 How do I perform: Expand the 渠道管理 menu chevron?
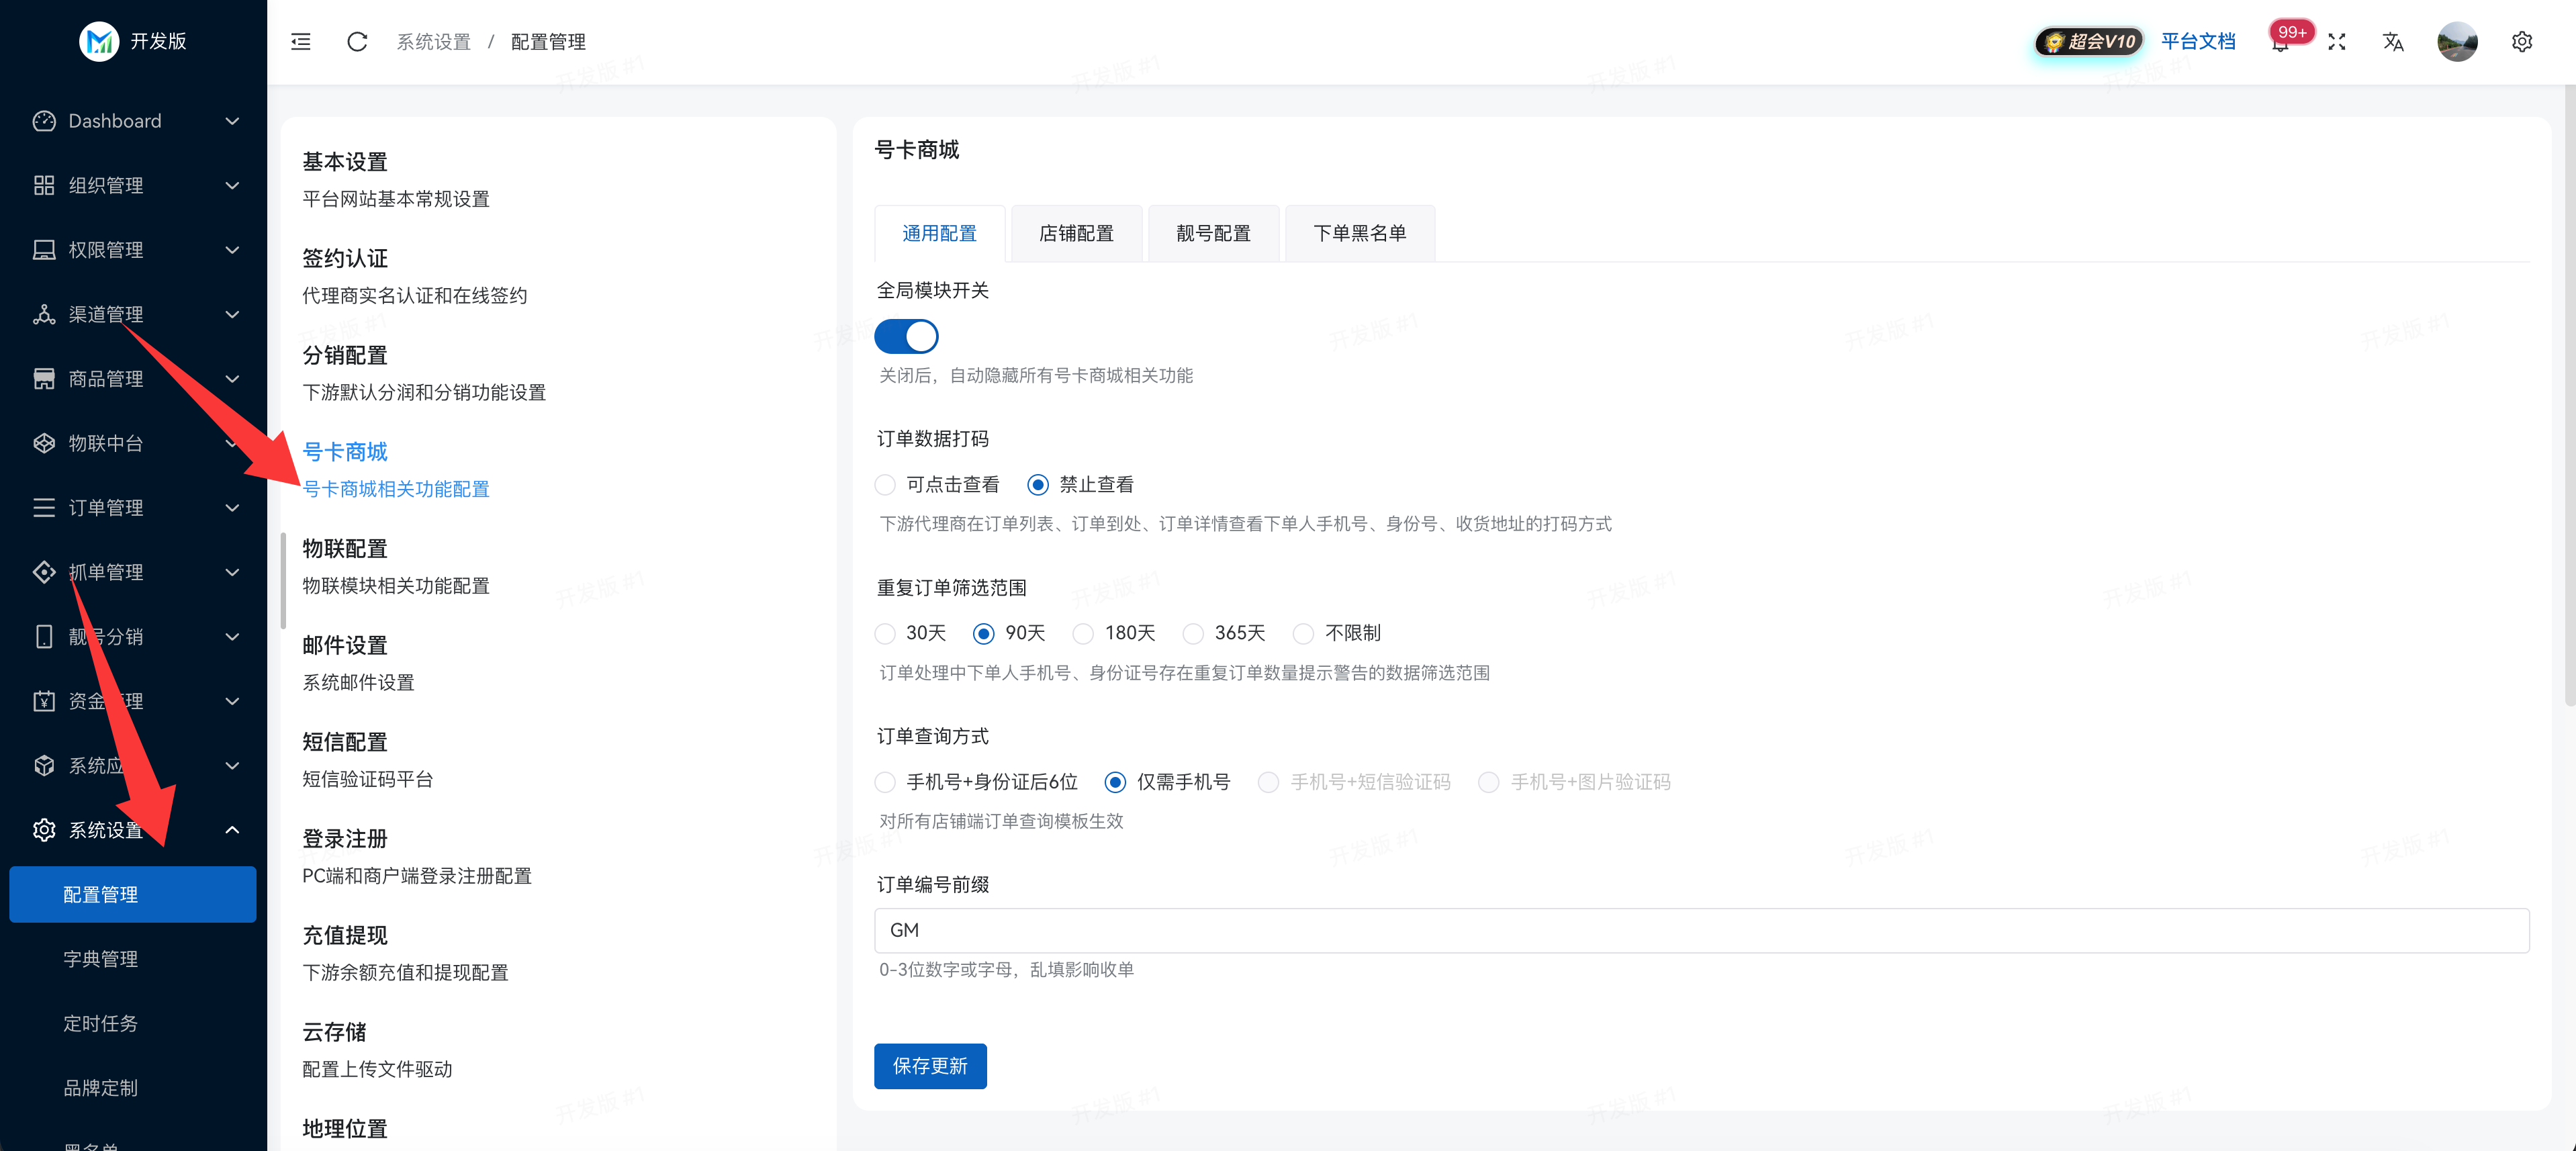pos(232,314)
